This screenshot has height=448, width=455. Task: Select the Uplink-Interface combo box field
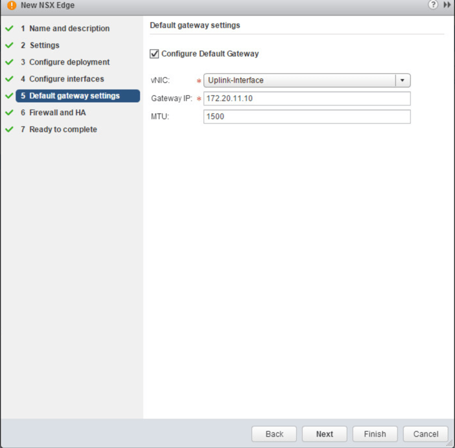299,80
